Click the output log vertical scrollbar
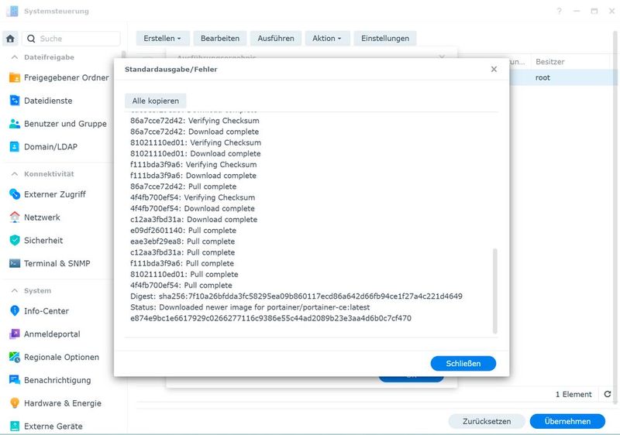620x435 pixels. (x=495, y=291)
